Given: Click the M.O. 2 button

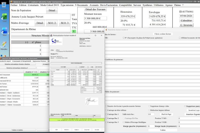Looking at the screenshot, I should [52, 23].
